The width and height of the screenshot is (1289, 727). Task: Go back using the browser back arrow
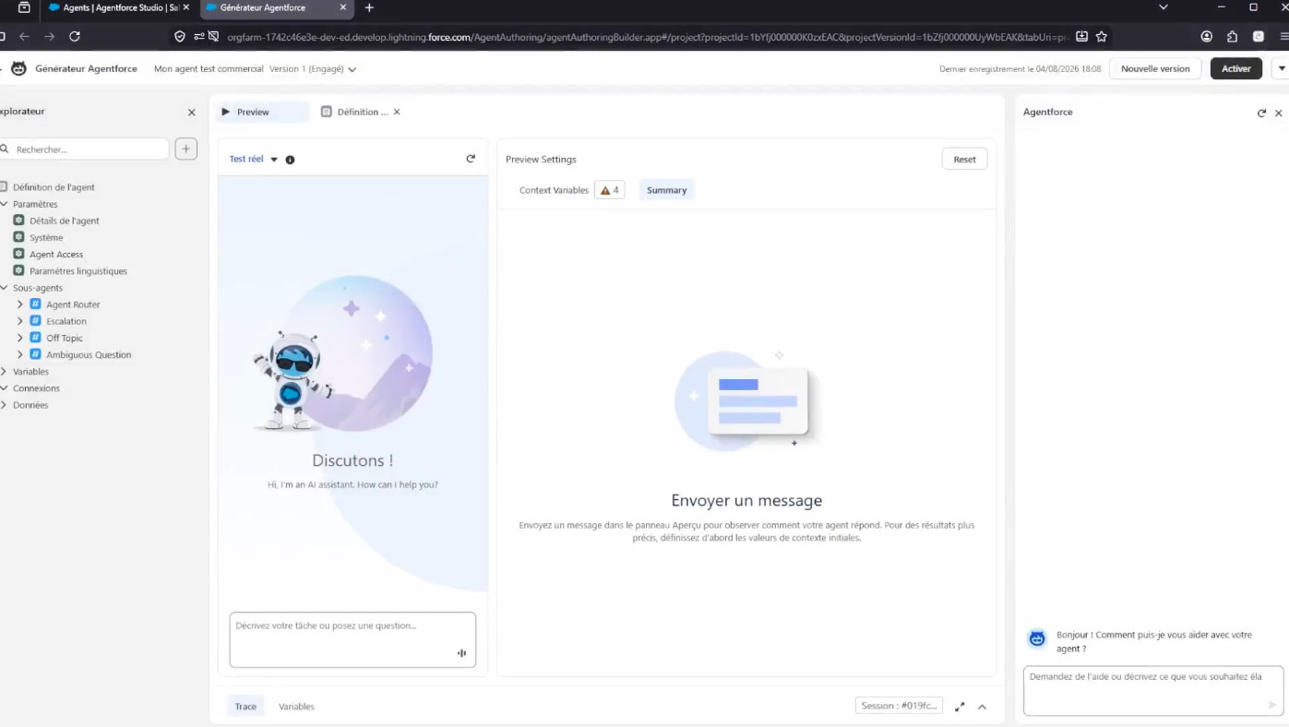coord(25,37)
